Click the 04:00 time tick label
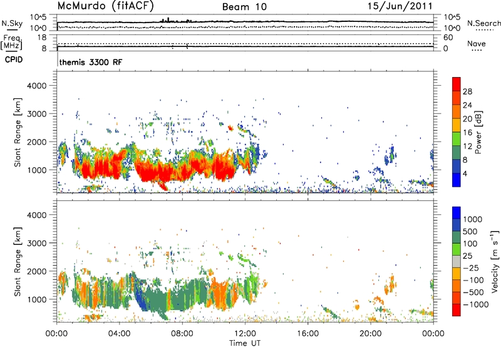Image resolution: width=501 pixels, height=347 pixels. pyautogui.click(x=119, y=334)
